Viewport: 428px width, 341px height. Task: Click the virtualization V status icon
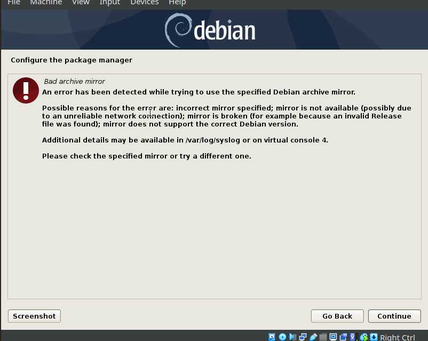(353, 337)
